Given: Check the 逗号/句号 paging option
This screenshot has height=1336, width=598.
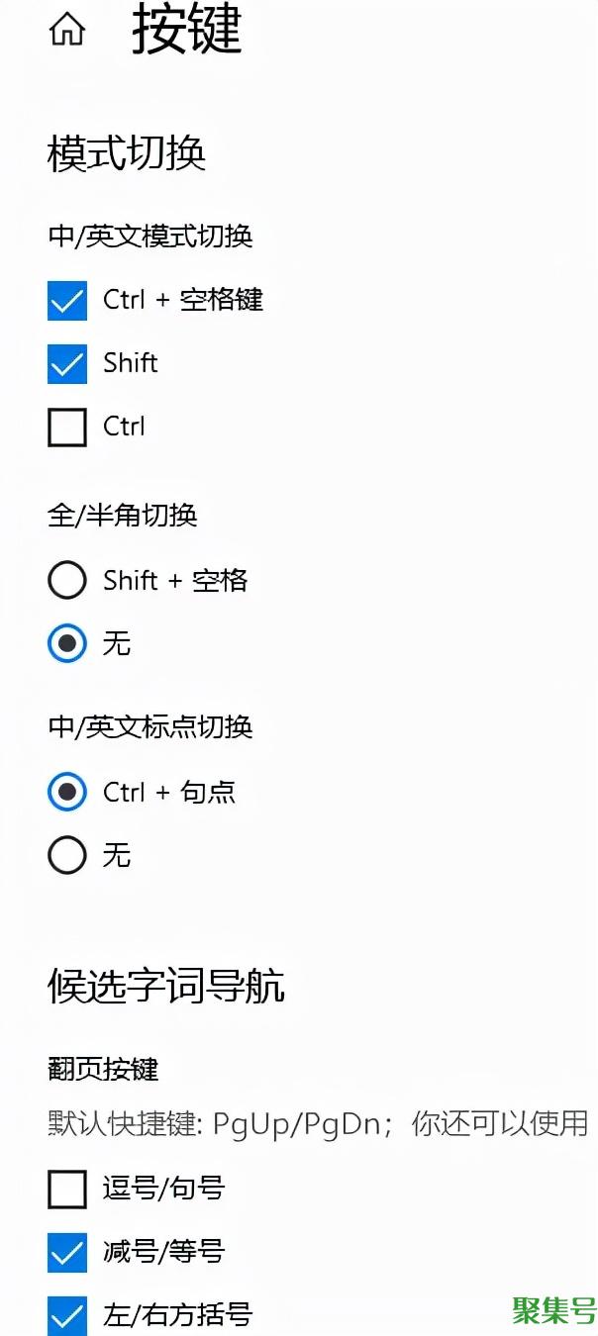Looking at the screenshot, I should point(66,1191).
